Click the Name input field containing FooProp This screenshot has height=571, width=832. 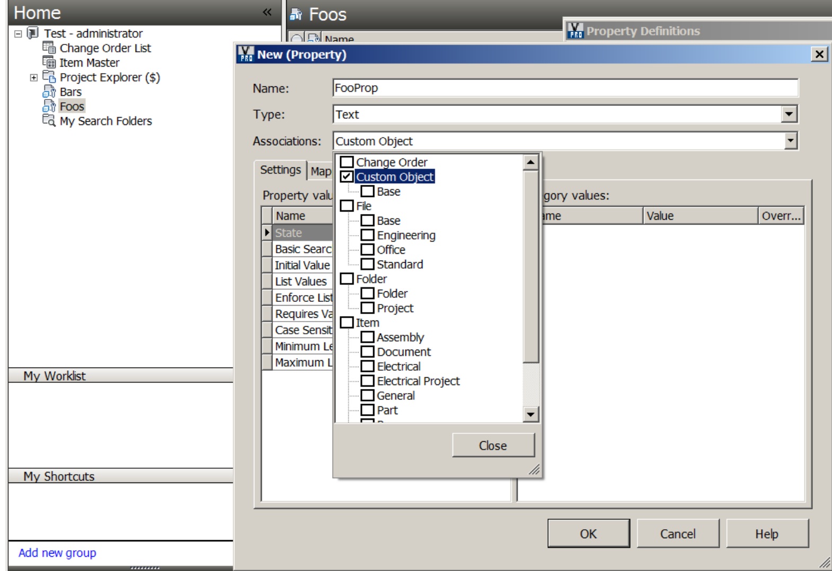pyautogui.click(x=565, y=88)
